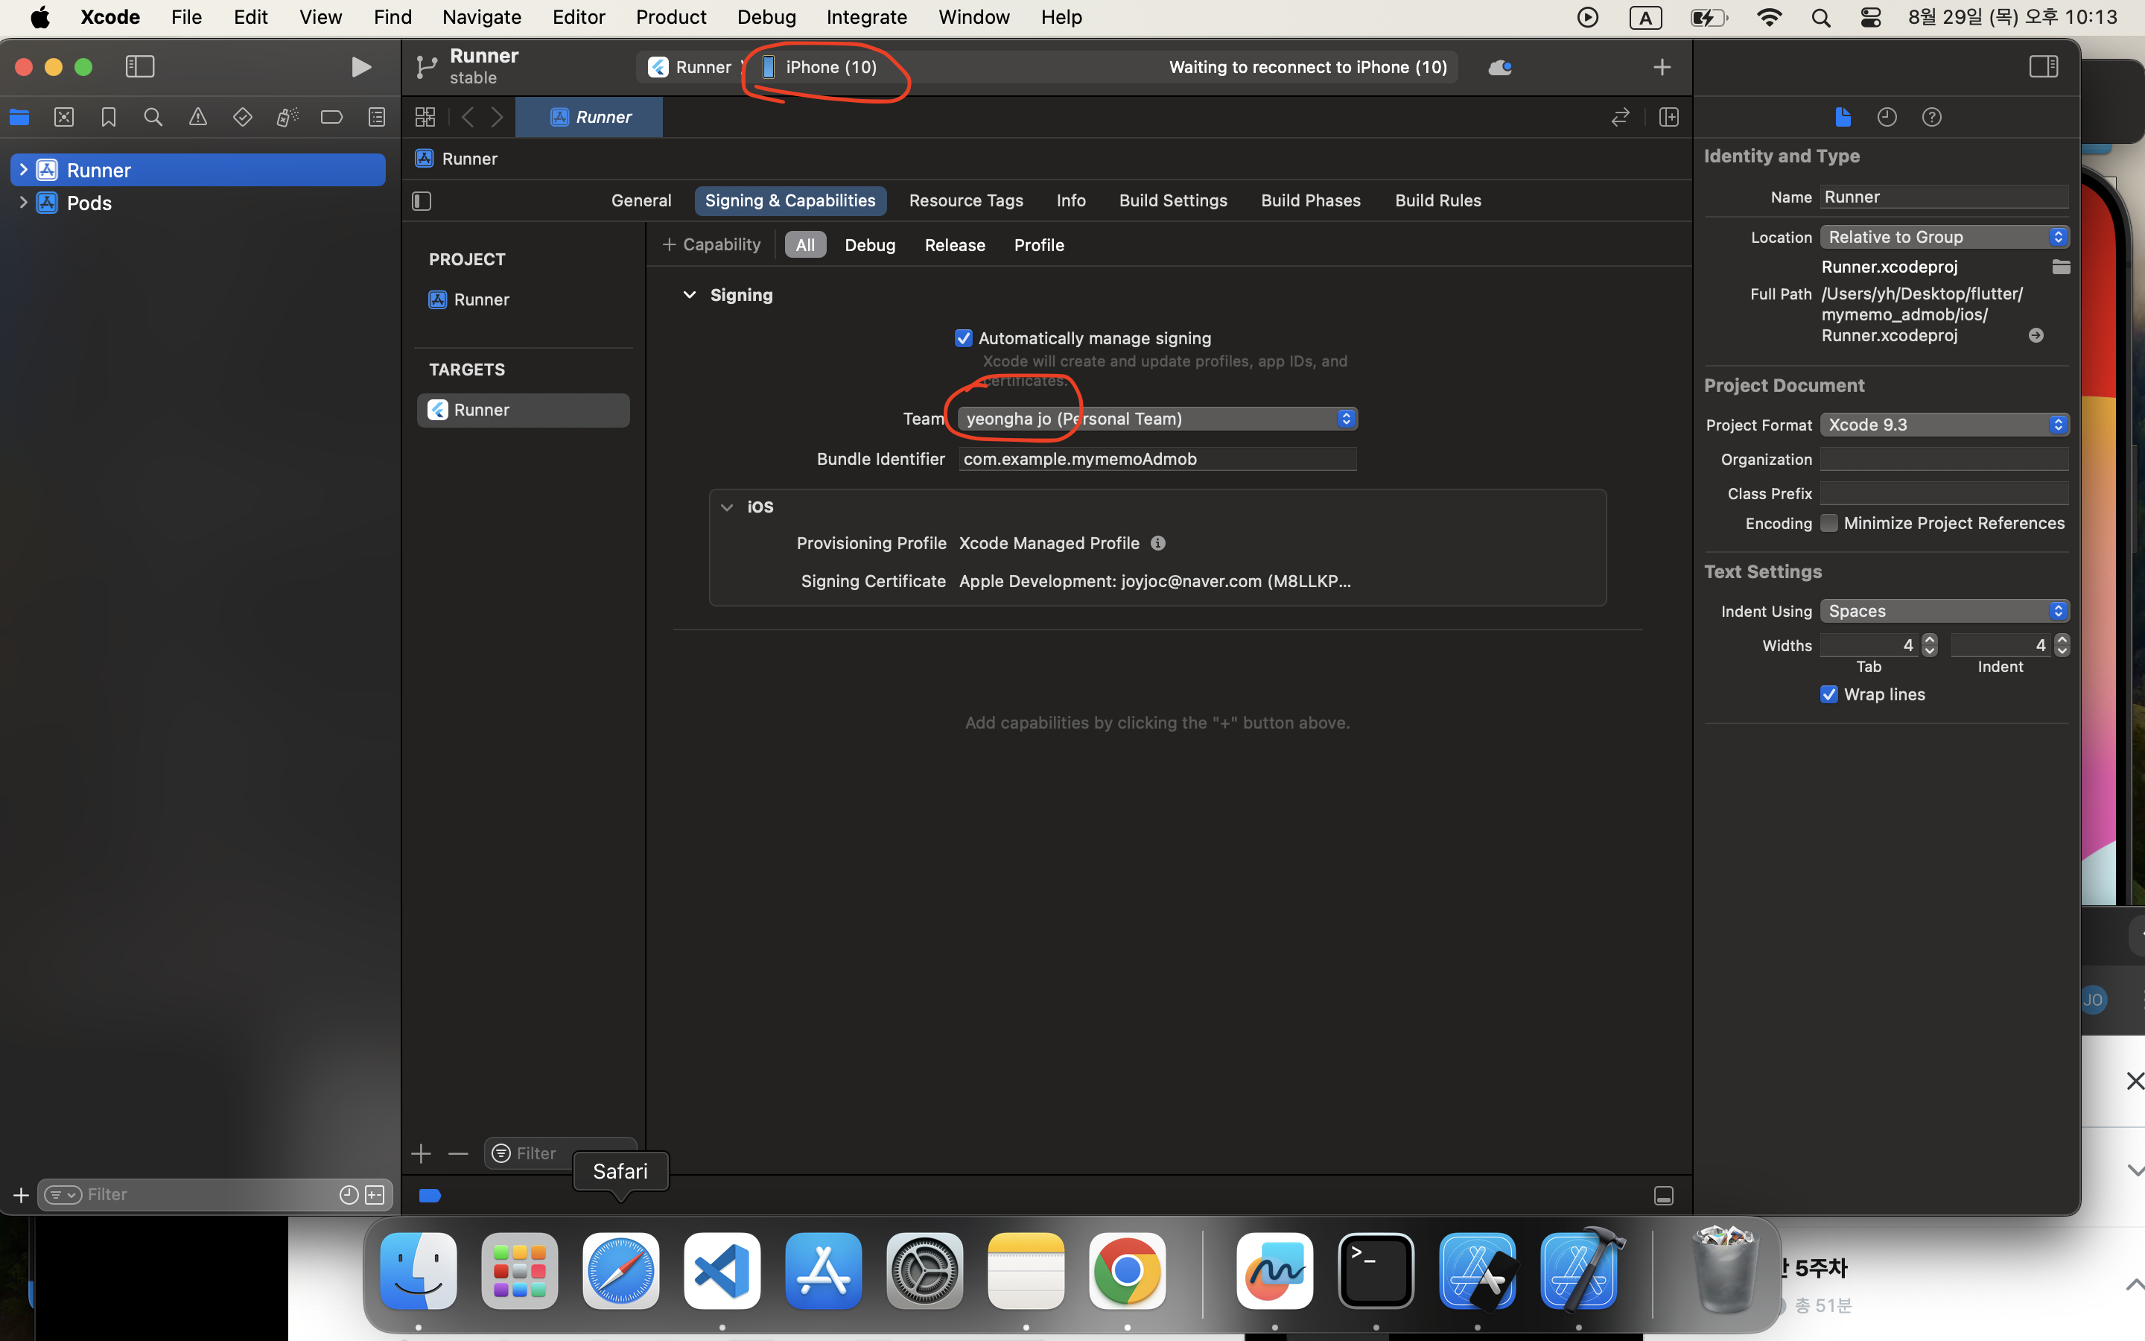2145x1341 pixels.
Task: Toggle Minimize Project References checkbox
Action: coord(1829,523)
